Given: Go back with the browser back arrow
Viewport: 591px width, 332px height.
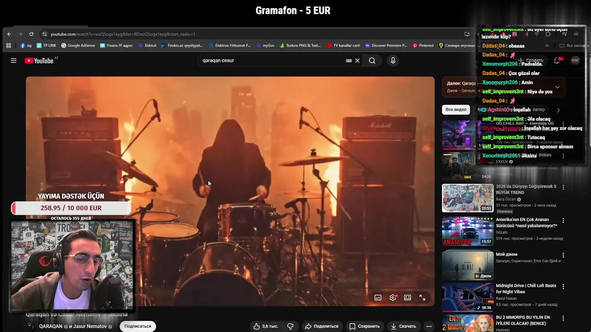Looking at the screenshot, I should tap(9, 34).
